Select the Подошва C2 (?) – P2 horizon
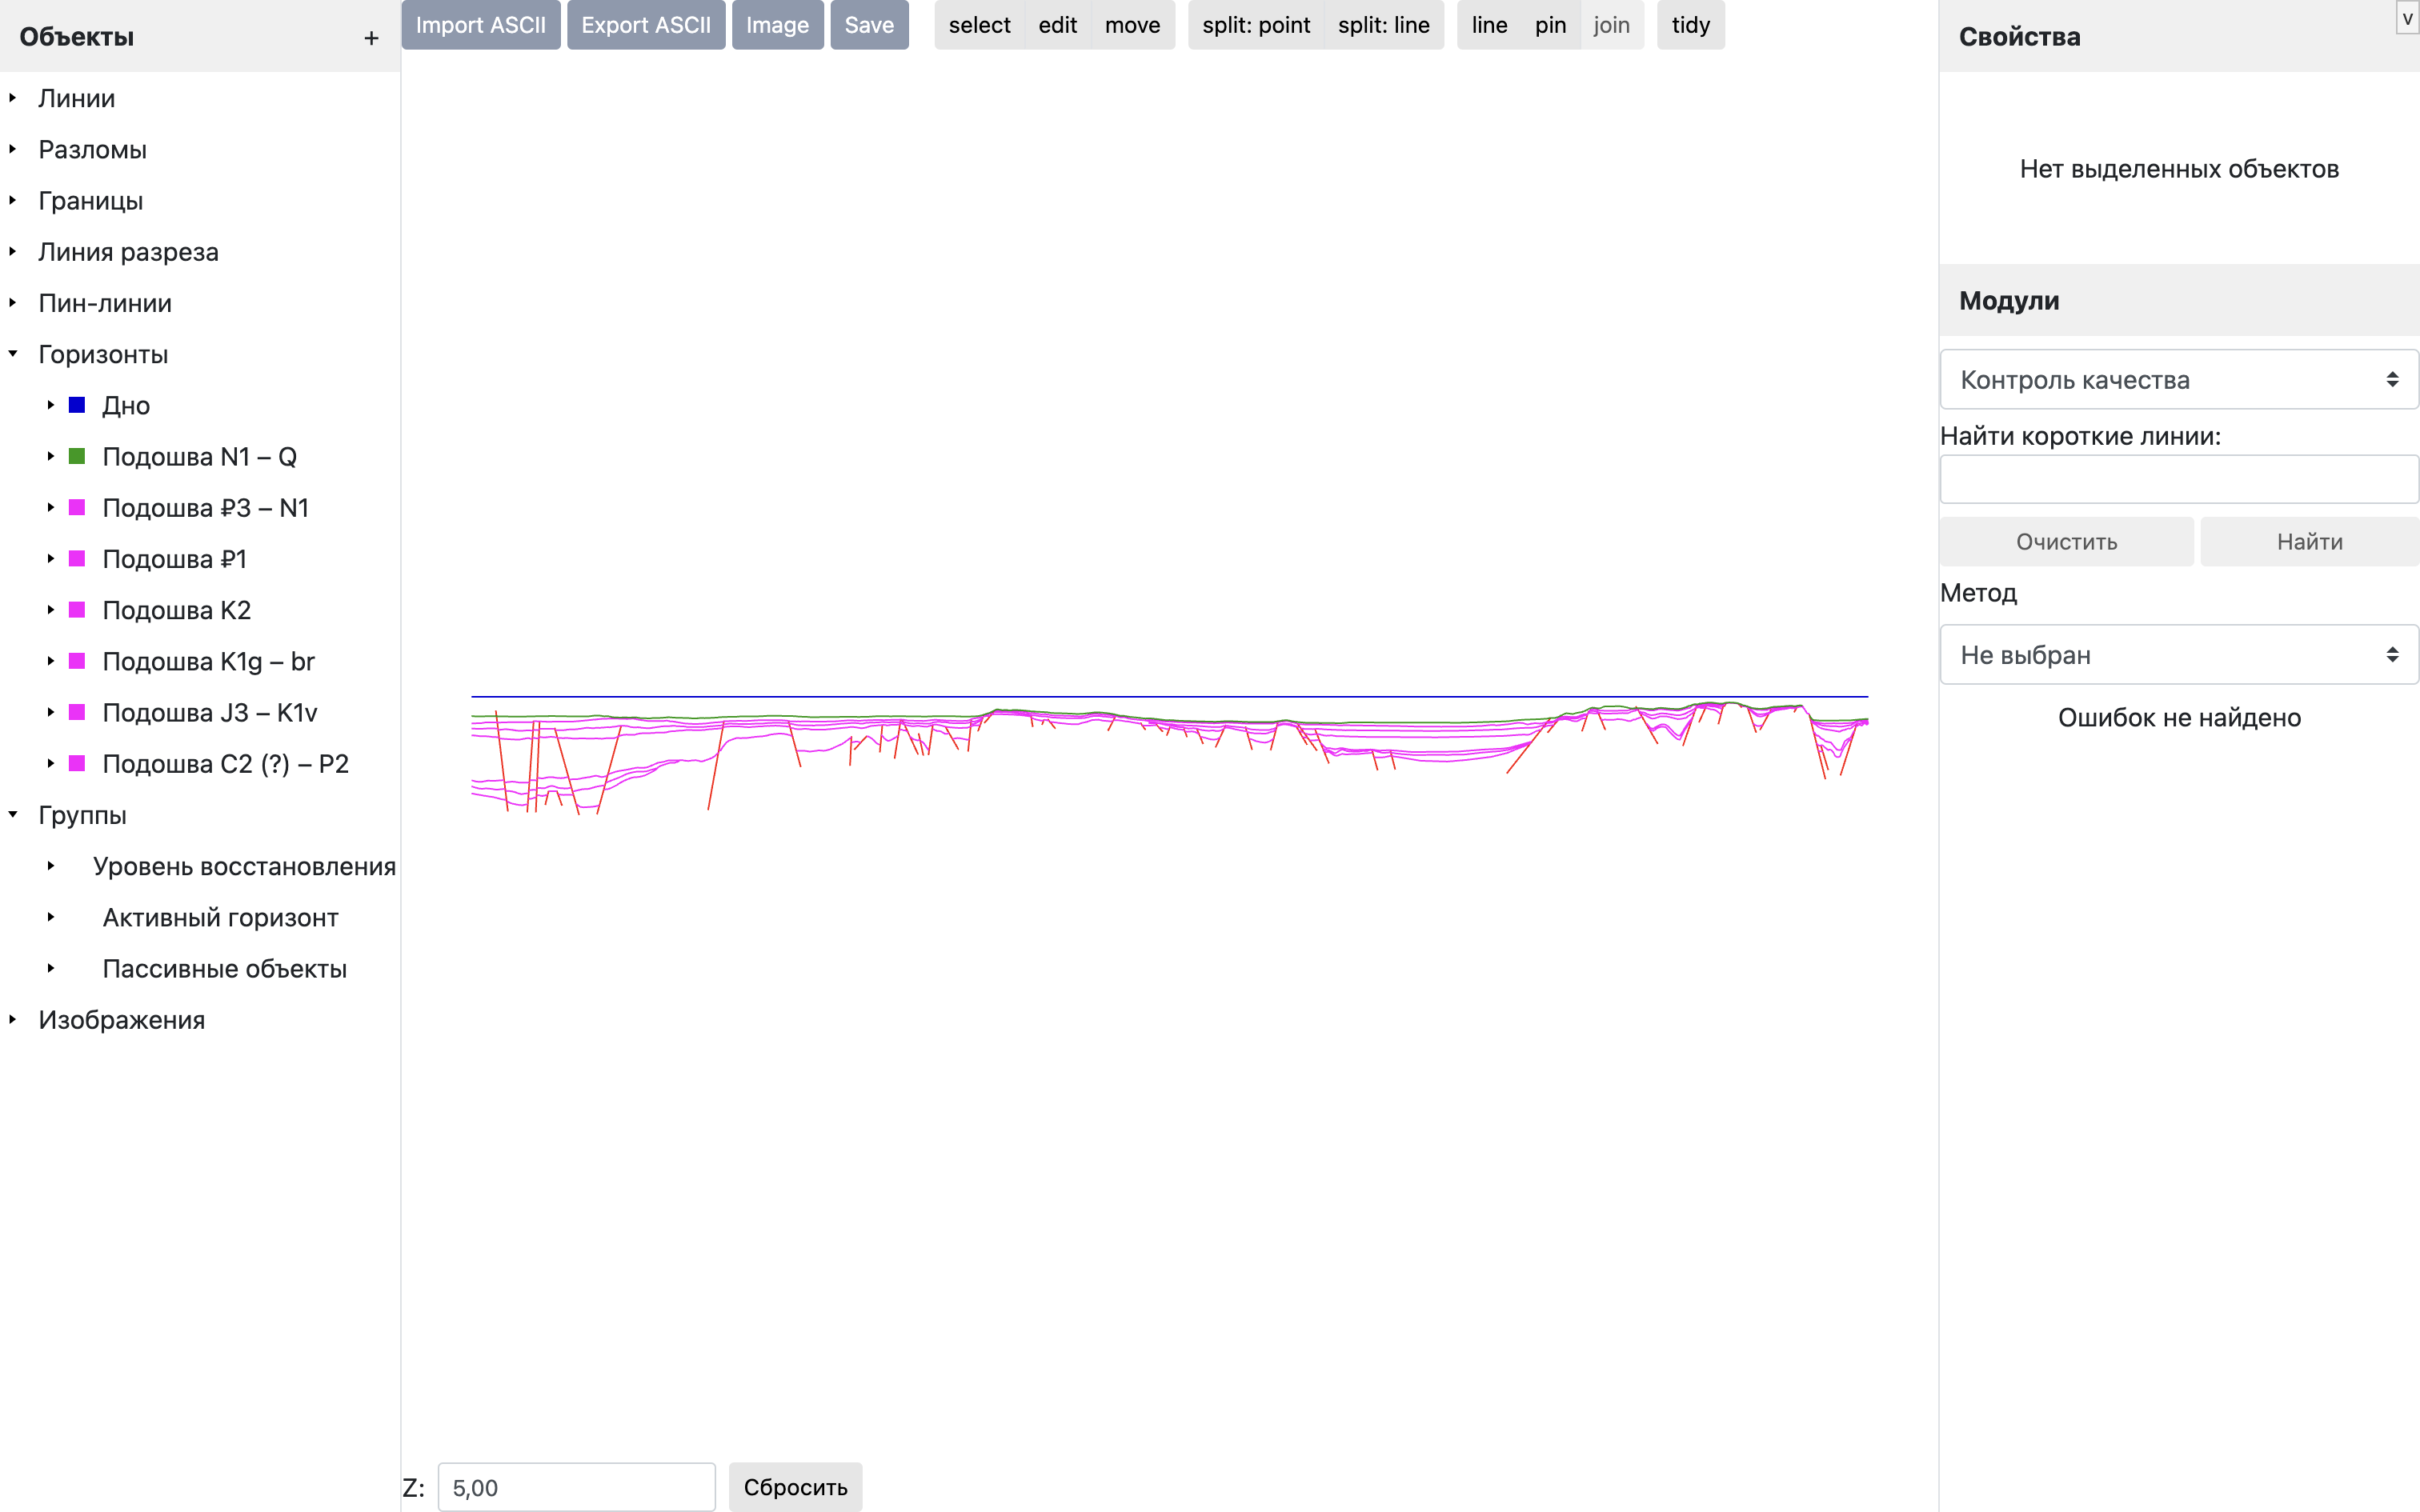The image size is (2420, 1512). (x=226, y=764)
